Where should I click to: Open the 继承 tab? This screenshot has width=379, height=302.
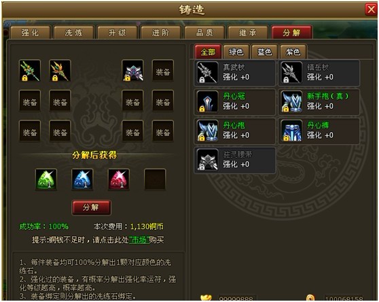[248, 33]
